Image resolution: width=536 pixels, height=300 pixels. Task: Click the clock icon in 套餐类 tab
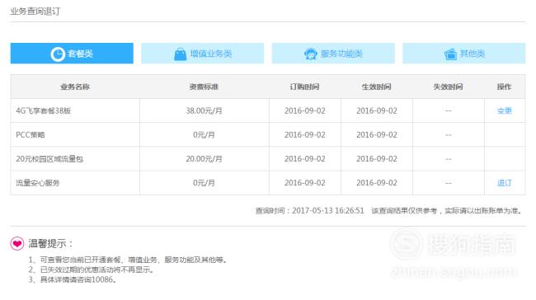click(x=58, y=54)
